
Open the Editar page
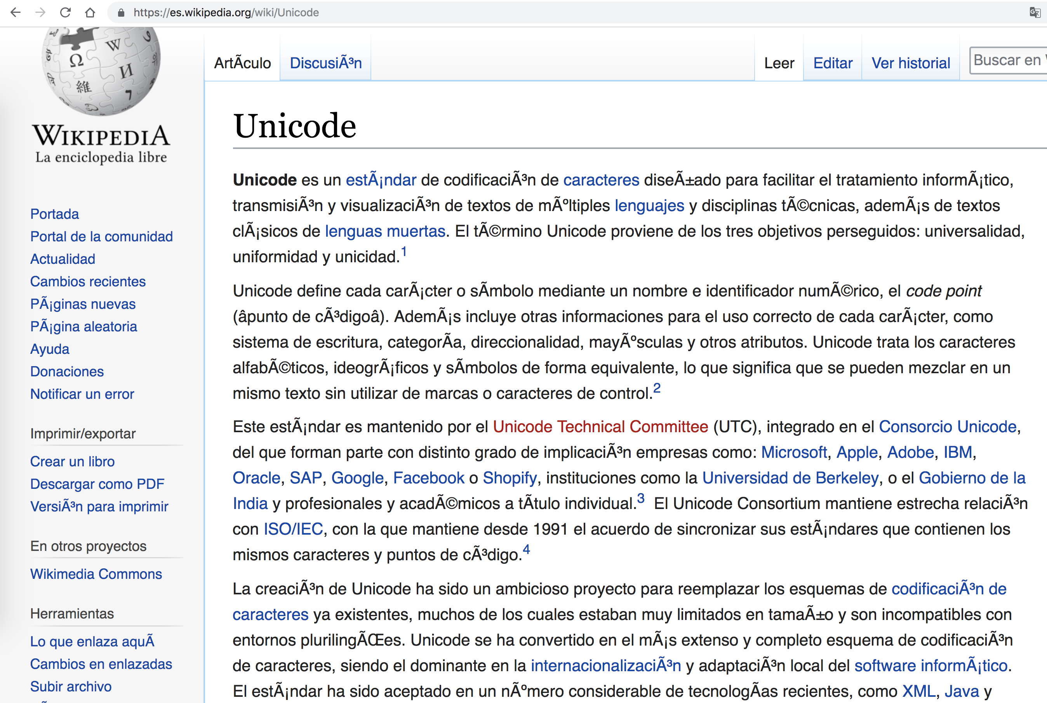click(833, 63)
